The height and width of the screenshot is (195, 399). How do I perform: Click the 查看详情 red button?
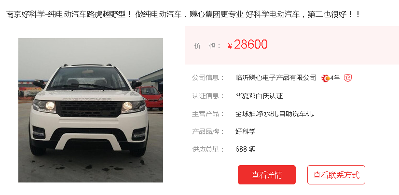tap(267, 175)
